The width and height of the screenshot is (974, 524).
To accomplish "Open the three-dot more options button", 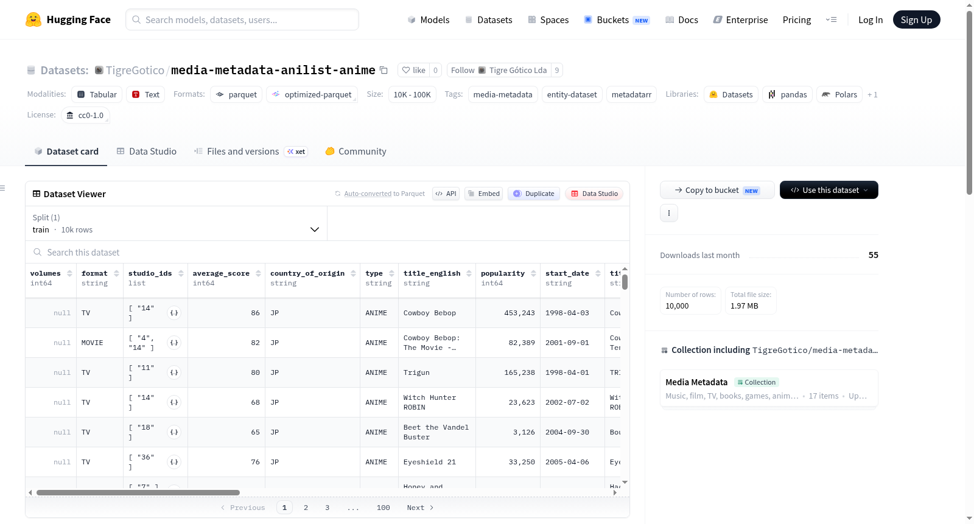I will (669, 213).
